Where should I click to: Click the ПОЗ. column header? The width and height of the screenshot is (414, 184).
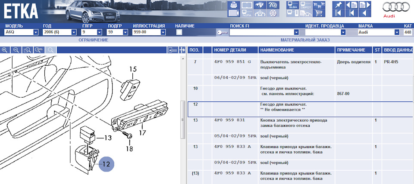point(195,50)
